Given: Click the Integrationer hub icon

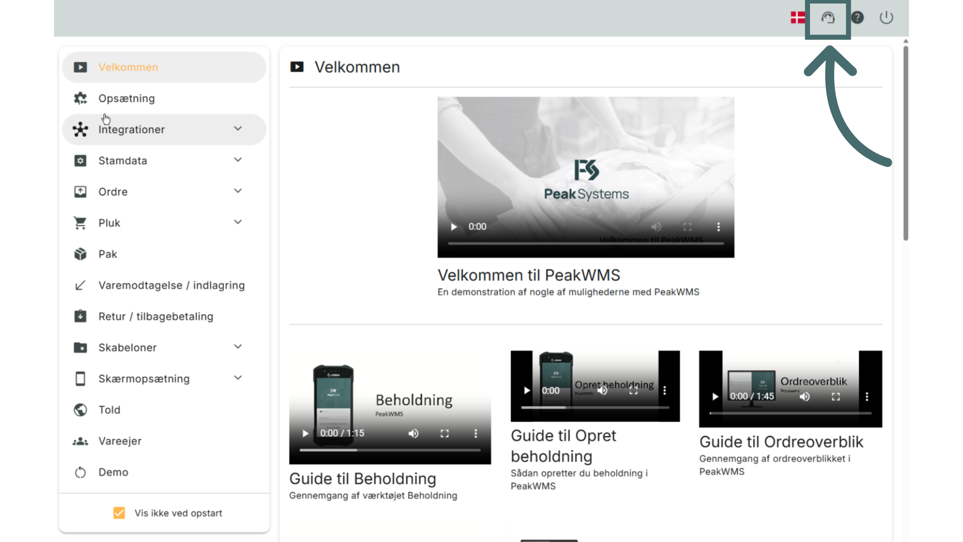Looking at the screenshot, I should [x=80, y=129].
